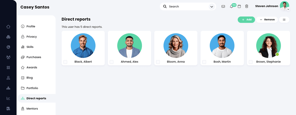Viewport: 296px width, 115px height.
Task: Click Martin Bosh's profile photo
Action: [222, 46]
